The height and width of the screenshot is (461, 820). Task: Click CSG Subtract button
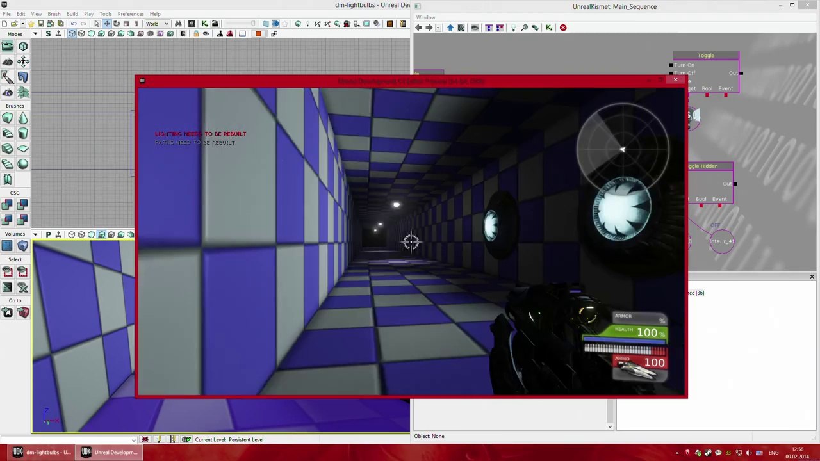click(x=23, y=205)
